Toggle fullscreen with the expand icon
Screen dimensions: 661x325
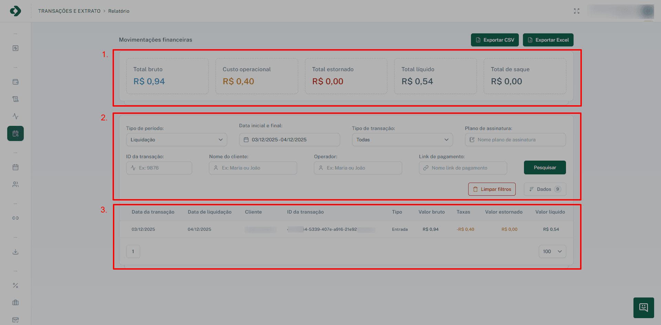577,11
